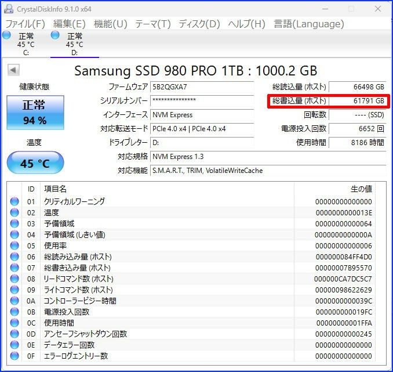Click the firmware field 5B2QGXA7
Screen dimensions: 393x372
pyautogui.click(x=202, y=87)
